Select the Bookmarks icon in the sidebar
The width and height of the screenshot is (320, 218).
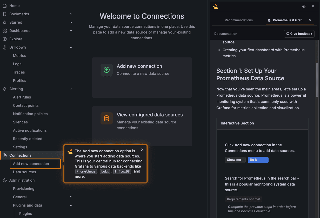pyautogui.click(x=4, y=14)
